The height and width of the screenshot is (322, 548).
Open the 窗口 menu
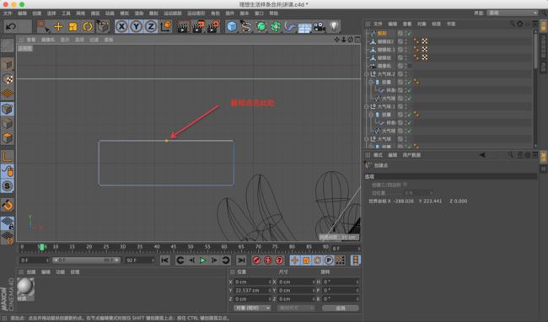click(x=259, y=13)
